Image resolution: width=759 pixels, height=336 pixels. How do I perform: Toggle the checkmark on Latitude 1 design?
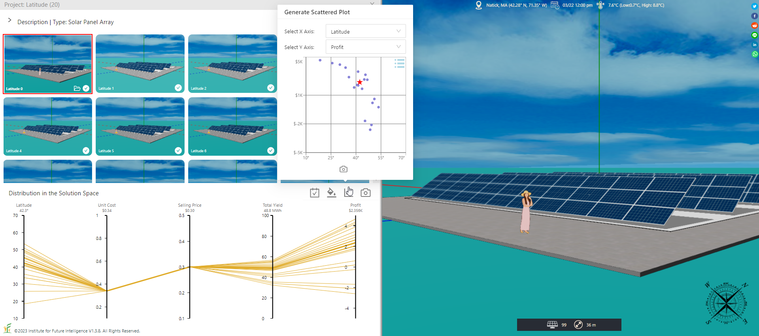[x=178, y=88]
